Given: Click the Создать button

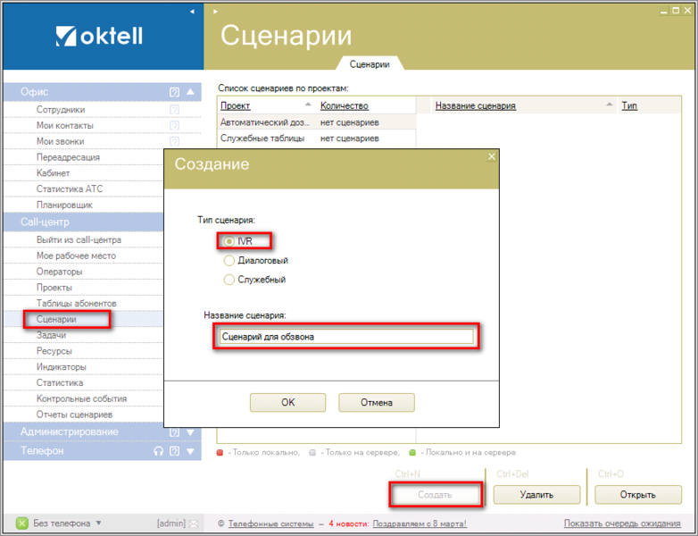Looking at the screenshot, I should coord(435,495).
